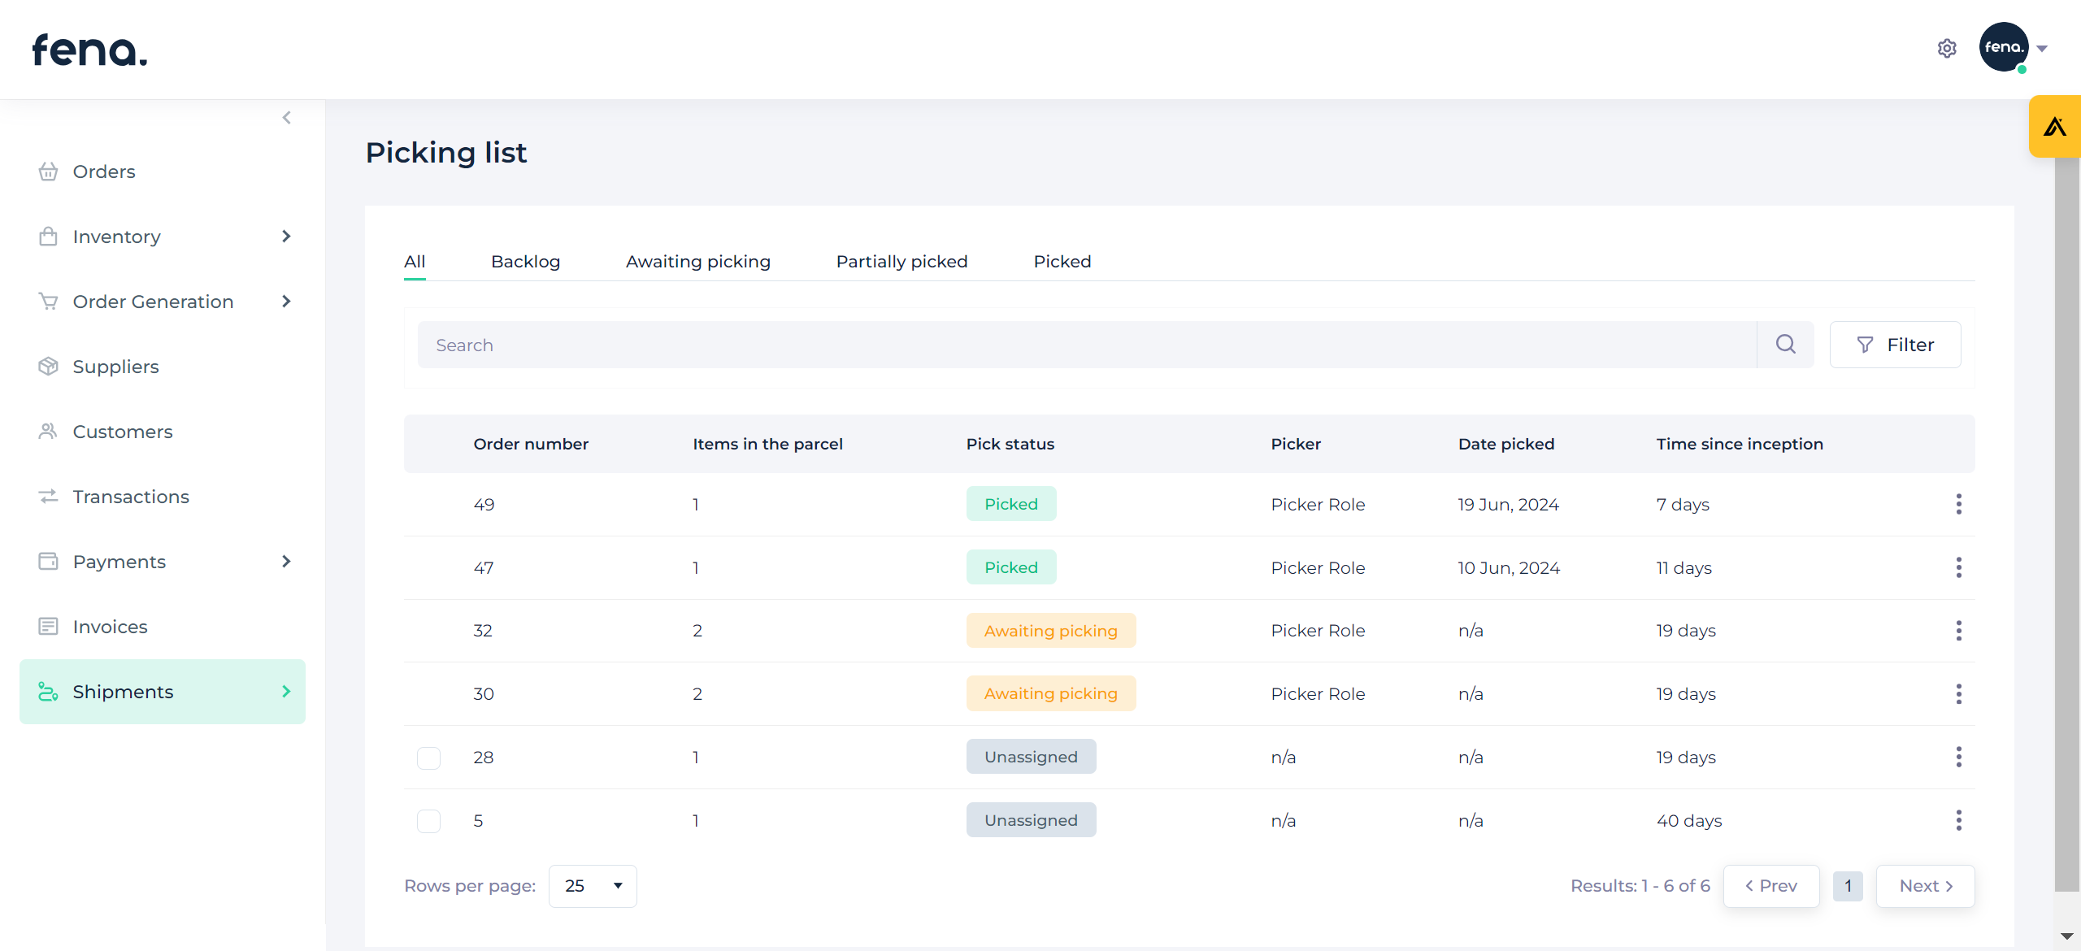Expand the Payments submenu chevron
Viewport: 2081px width, 951px height.
click(286, 562)
